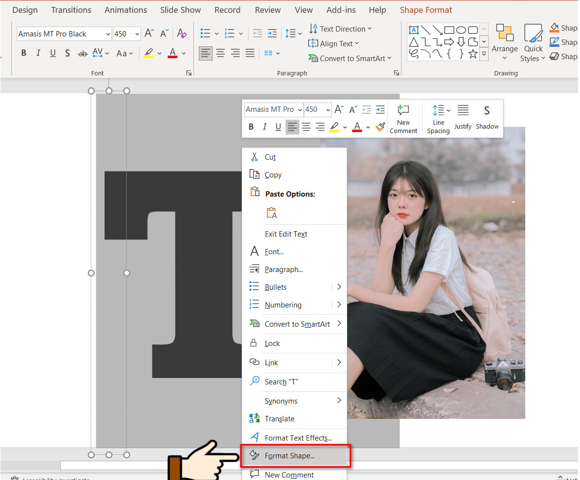Open Change Case Aa dropdown
The image size is (580, 480).
(124, 54)
